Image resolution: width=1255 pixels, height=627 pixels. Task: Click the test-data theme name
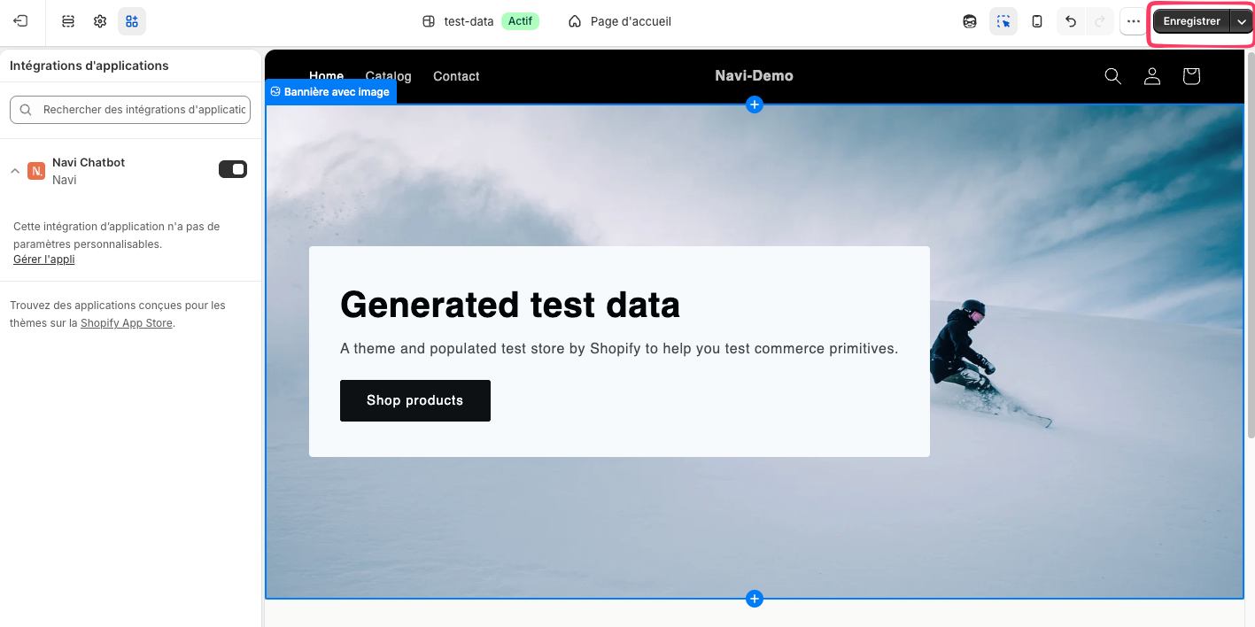(469, 21)
